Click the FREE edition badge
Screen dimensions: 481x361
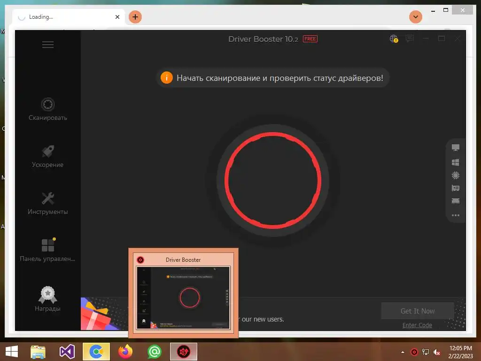(310, 39)
